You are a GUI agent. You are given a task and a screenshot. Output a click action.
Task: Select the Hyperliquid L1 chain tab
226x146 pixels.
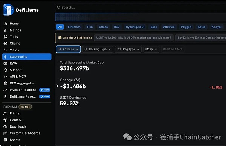click(135, 27)
